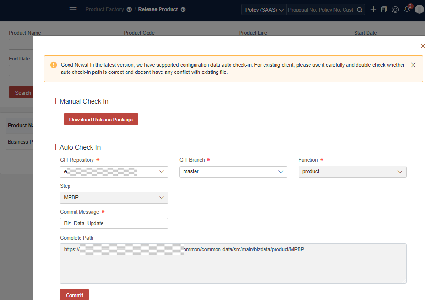The width and height of the screenshot is (425, 300).
Task: Click the Proposal No search input
Action: [x=321, y=9]
